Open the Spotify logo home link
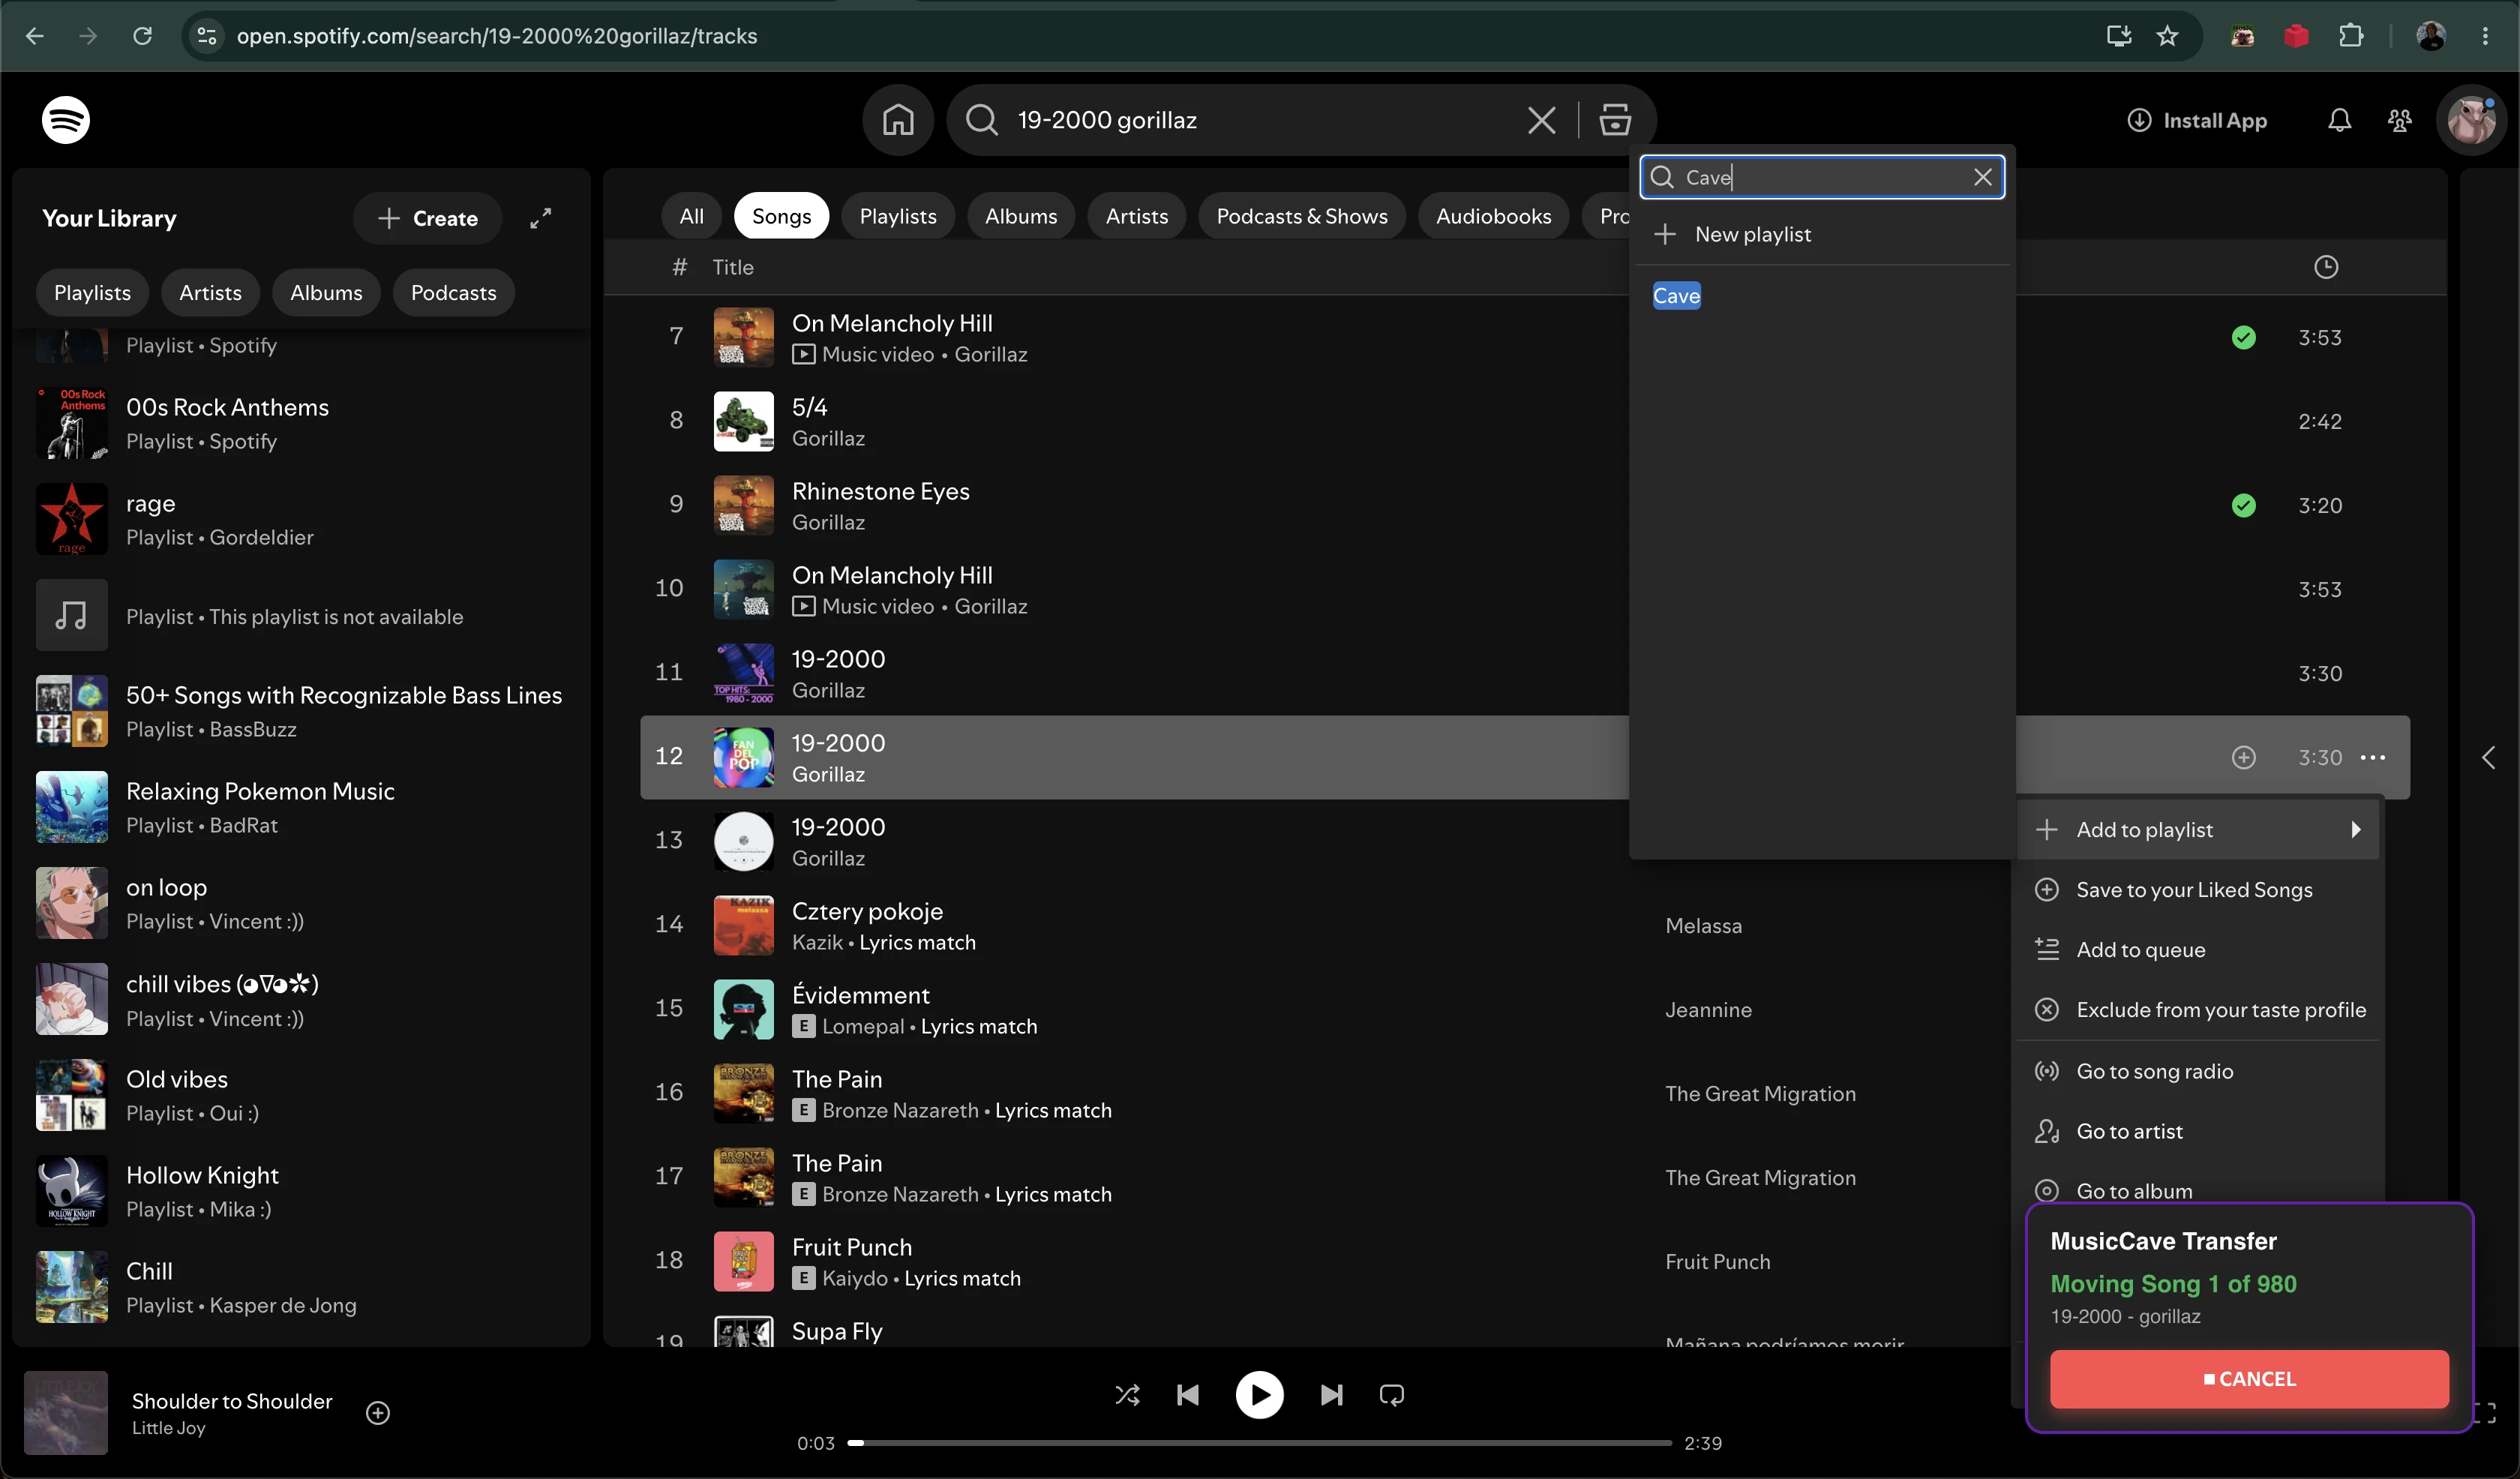The width and height of the screenshot is (2520, 1479). (x=66, y=120)
